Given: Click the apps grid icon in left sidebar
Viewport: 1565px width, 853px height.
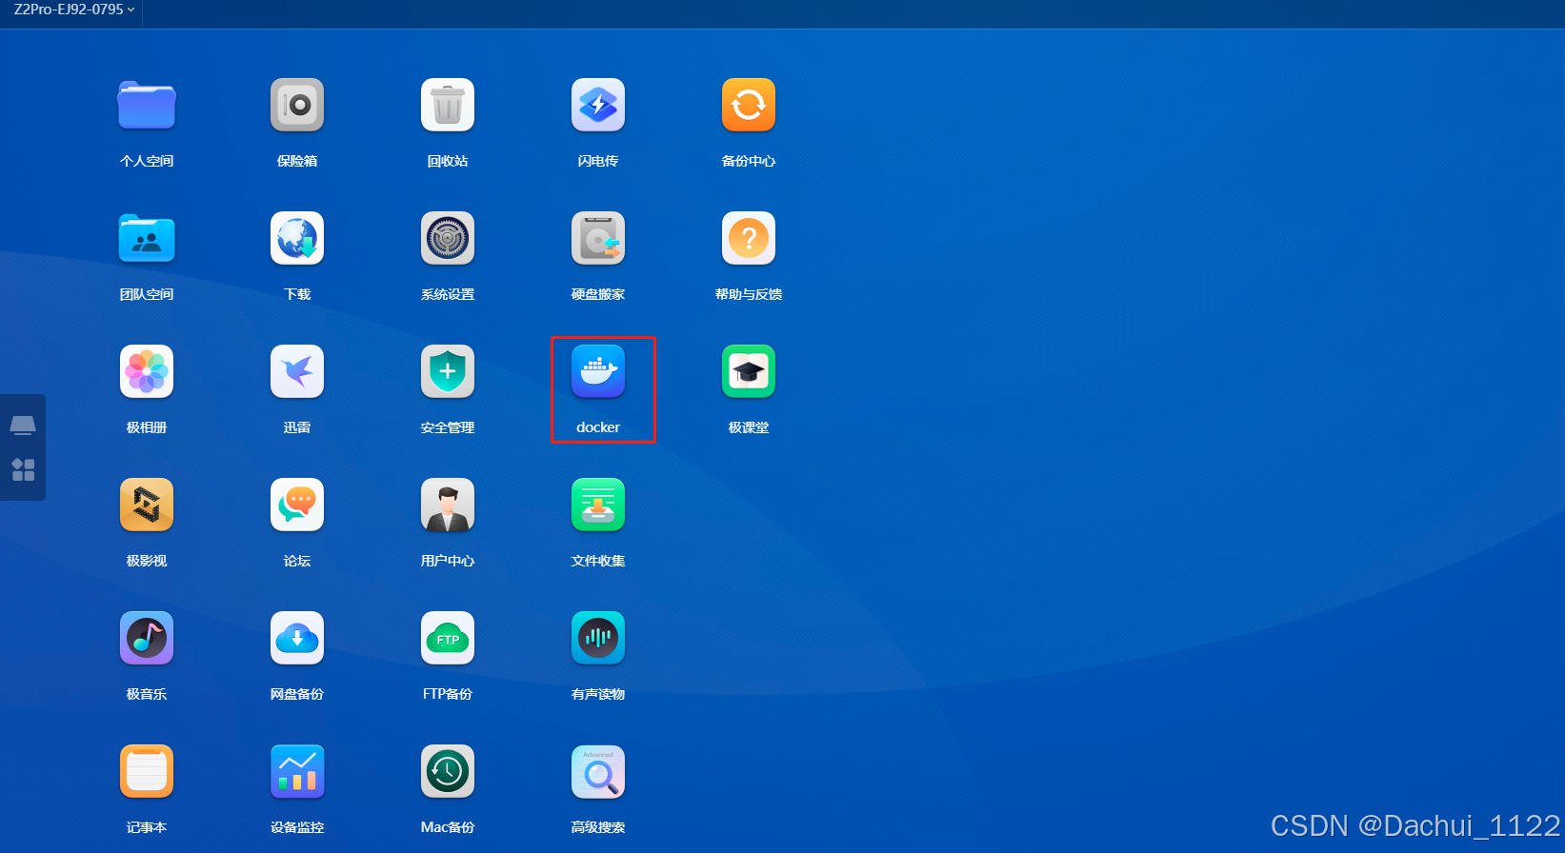Looking at the screenshot, I should point(23,469).
